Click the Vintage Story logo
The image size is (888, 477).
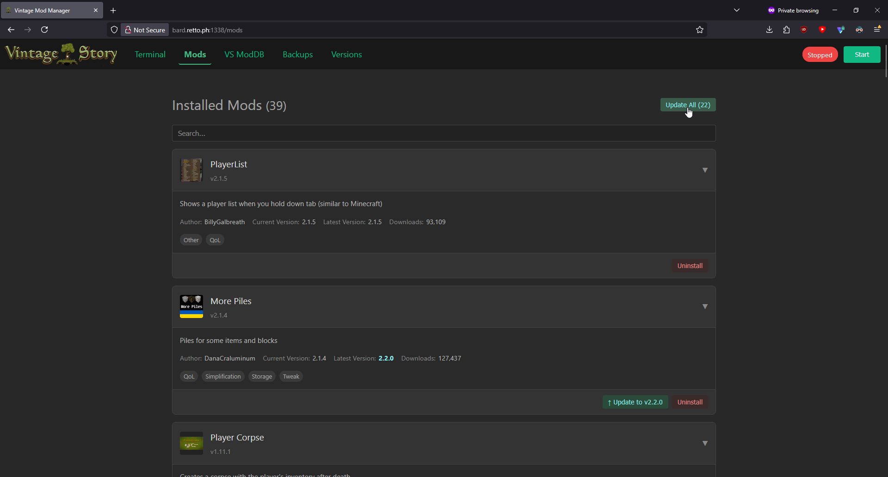pos(61,54)
